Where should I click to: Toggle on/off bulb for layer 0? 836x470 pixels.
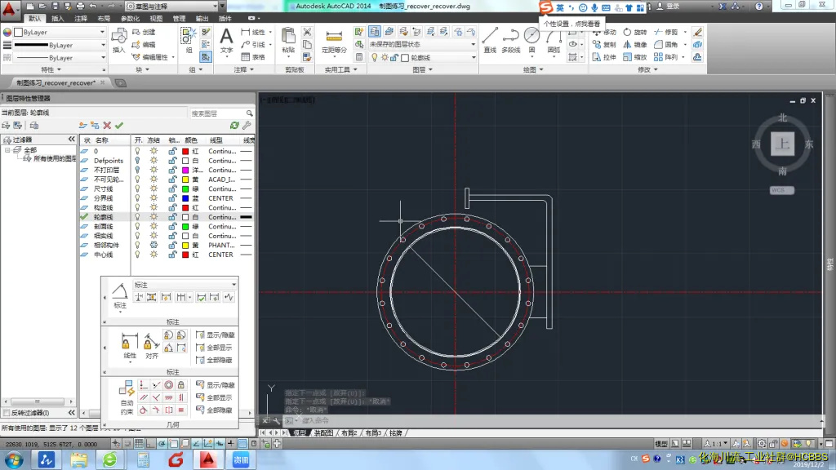137,151
